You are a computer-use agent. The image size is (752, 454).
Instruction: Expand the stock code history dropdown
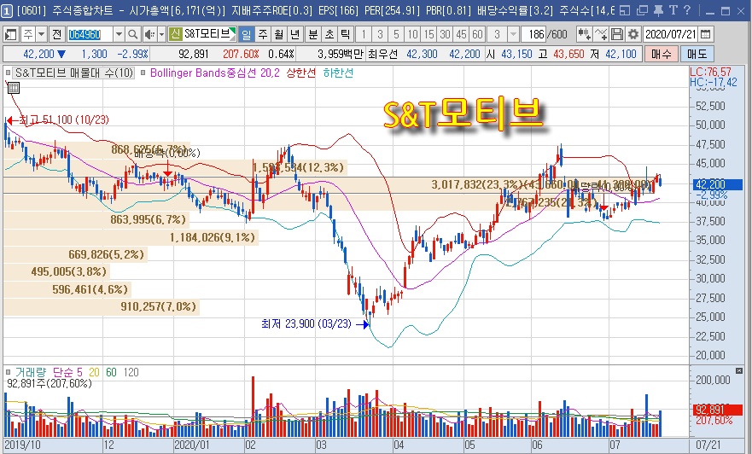click(x=119, y=34)
